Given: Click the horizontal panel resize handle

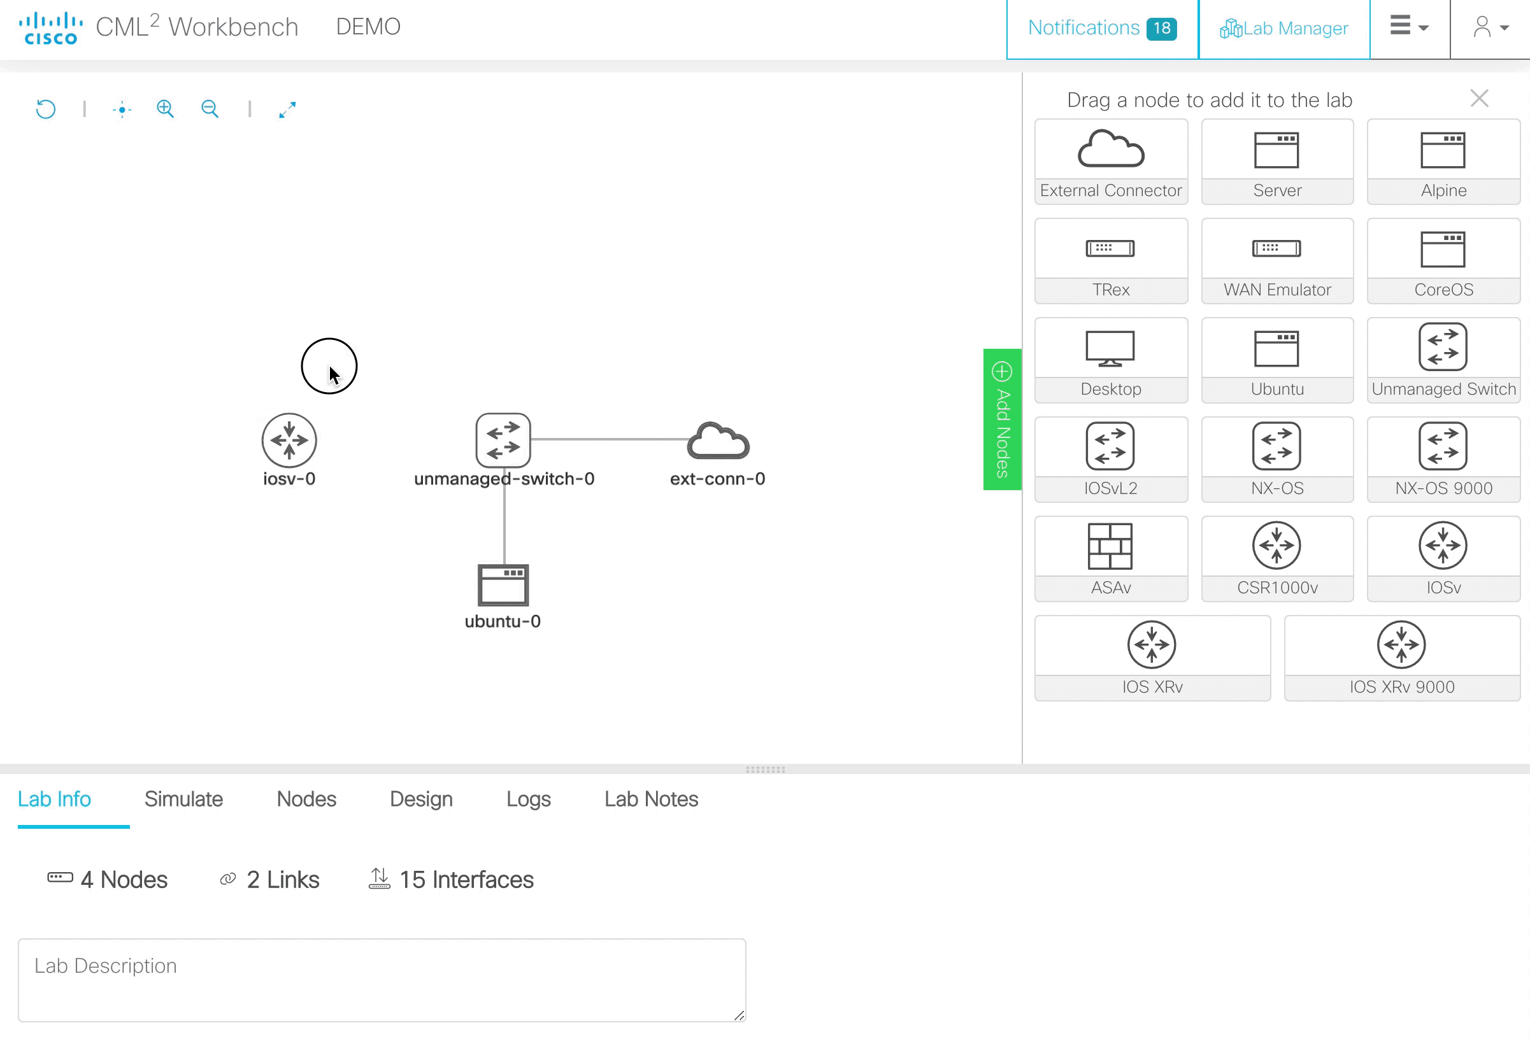Looking at the screenshot, I should (x=765, y=768).
